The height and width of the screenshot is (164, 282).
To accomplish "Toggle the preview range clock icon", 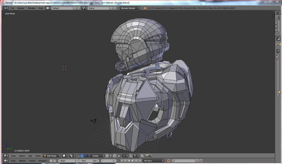I will pos(51,161).
